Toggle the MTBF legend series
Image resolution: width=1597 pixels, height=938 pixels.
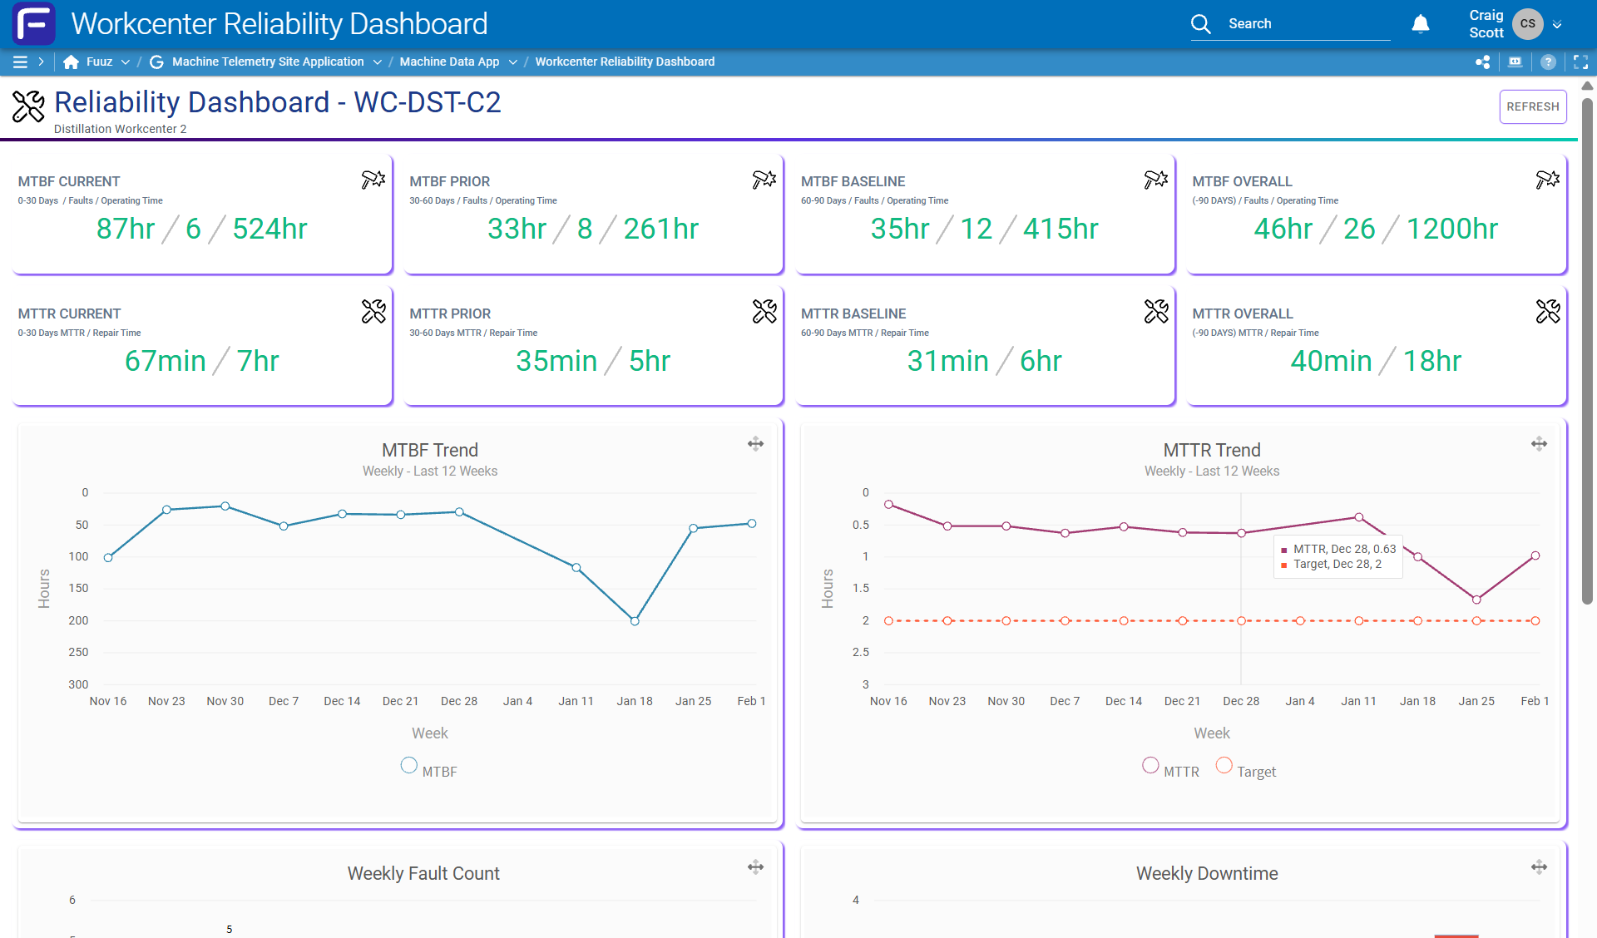[x=429, y=769]
